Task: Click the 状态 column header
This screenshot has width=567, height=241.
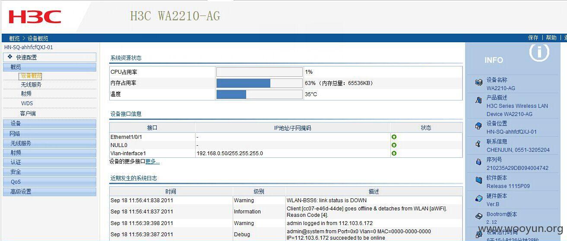Action: 426,128
